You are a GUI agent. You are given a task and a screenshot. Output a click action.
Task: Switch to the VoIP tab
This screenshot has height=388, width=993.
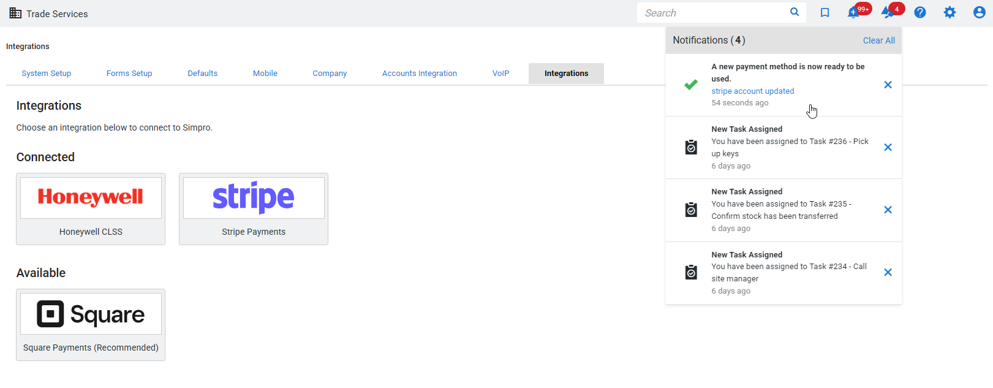point(500,74)
